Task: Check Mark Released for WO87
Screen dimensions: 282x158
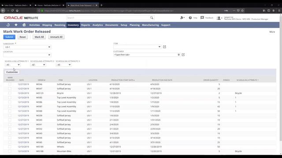Action: tap(10, 107)
